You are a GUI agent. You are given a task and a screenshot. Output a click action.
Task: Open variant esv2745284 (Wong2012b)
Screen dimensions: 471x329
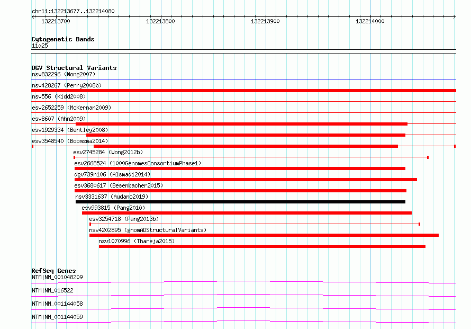coord(108,152)
